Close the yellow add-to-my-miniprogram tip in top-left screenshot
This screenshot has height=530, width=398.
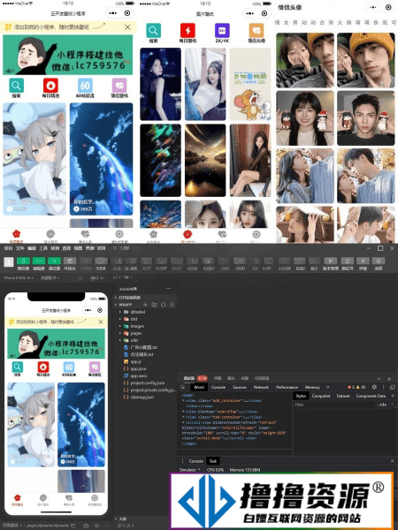click(x=127, y=27)
